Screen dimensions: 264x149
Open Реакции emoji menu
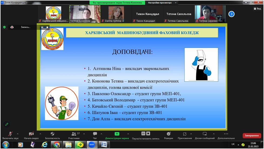(x=168, y=136)
